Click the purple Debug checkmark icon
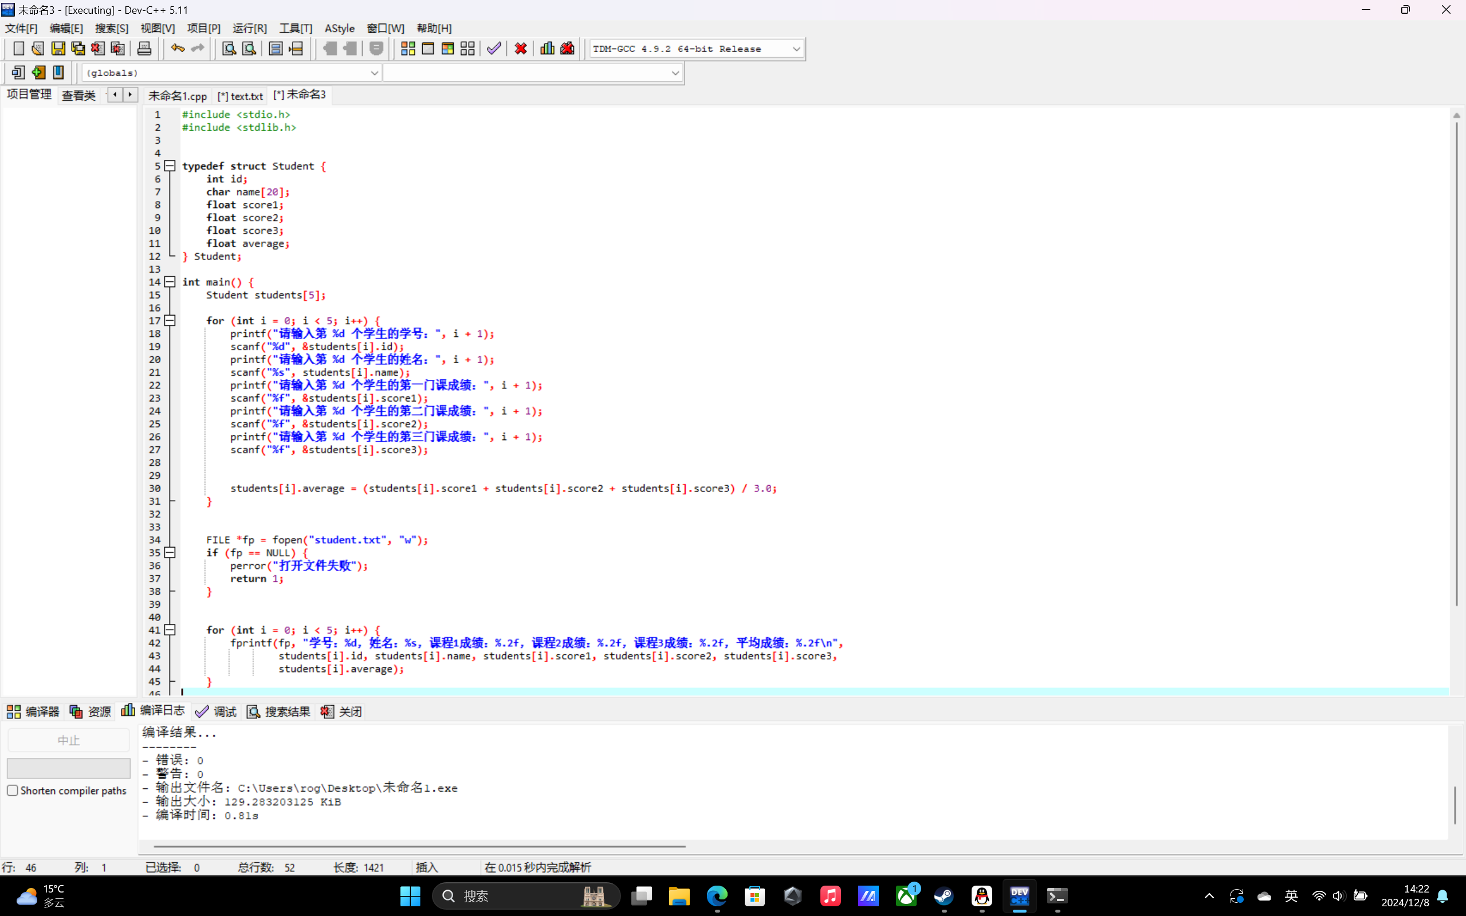 [x=494, y=49]
